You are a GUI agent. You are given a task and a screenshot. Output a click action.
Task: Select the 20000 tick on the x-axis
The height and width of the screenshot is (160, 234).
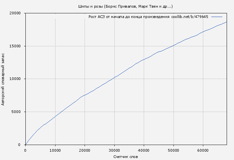pyautogui.click(x=85, y=150)
